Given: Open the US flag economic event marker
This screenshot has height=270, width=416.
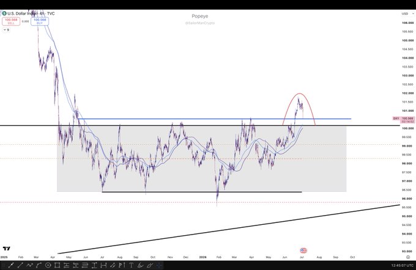Looking at the screenshot, I should coord(303,250).
